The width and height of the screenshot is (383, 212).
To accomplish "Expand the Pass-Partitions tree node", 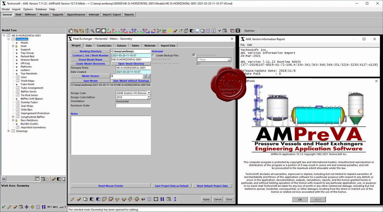I will [x=13, y=120].
